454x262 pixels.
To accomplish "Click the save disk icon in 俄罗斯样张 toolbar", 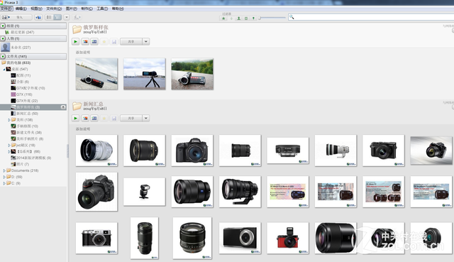I will click(114, 42).
